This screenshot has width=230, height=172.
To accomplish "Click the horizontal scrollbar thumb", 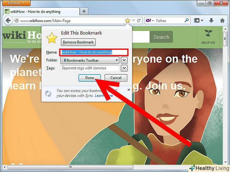I will [70, 167].
